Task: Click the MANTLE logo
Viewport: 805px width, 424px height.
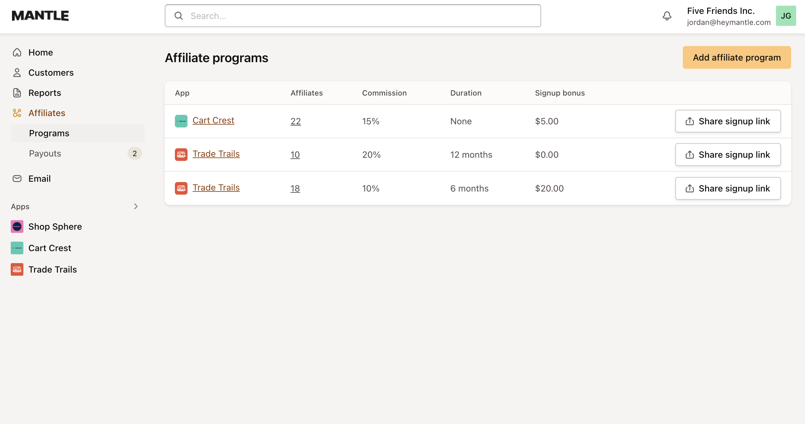Action: pyautogui.click(x=40, y=15)
